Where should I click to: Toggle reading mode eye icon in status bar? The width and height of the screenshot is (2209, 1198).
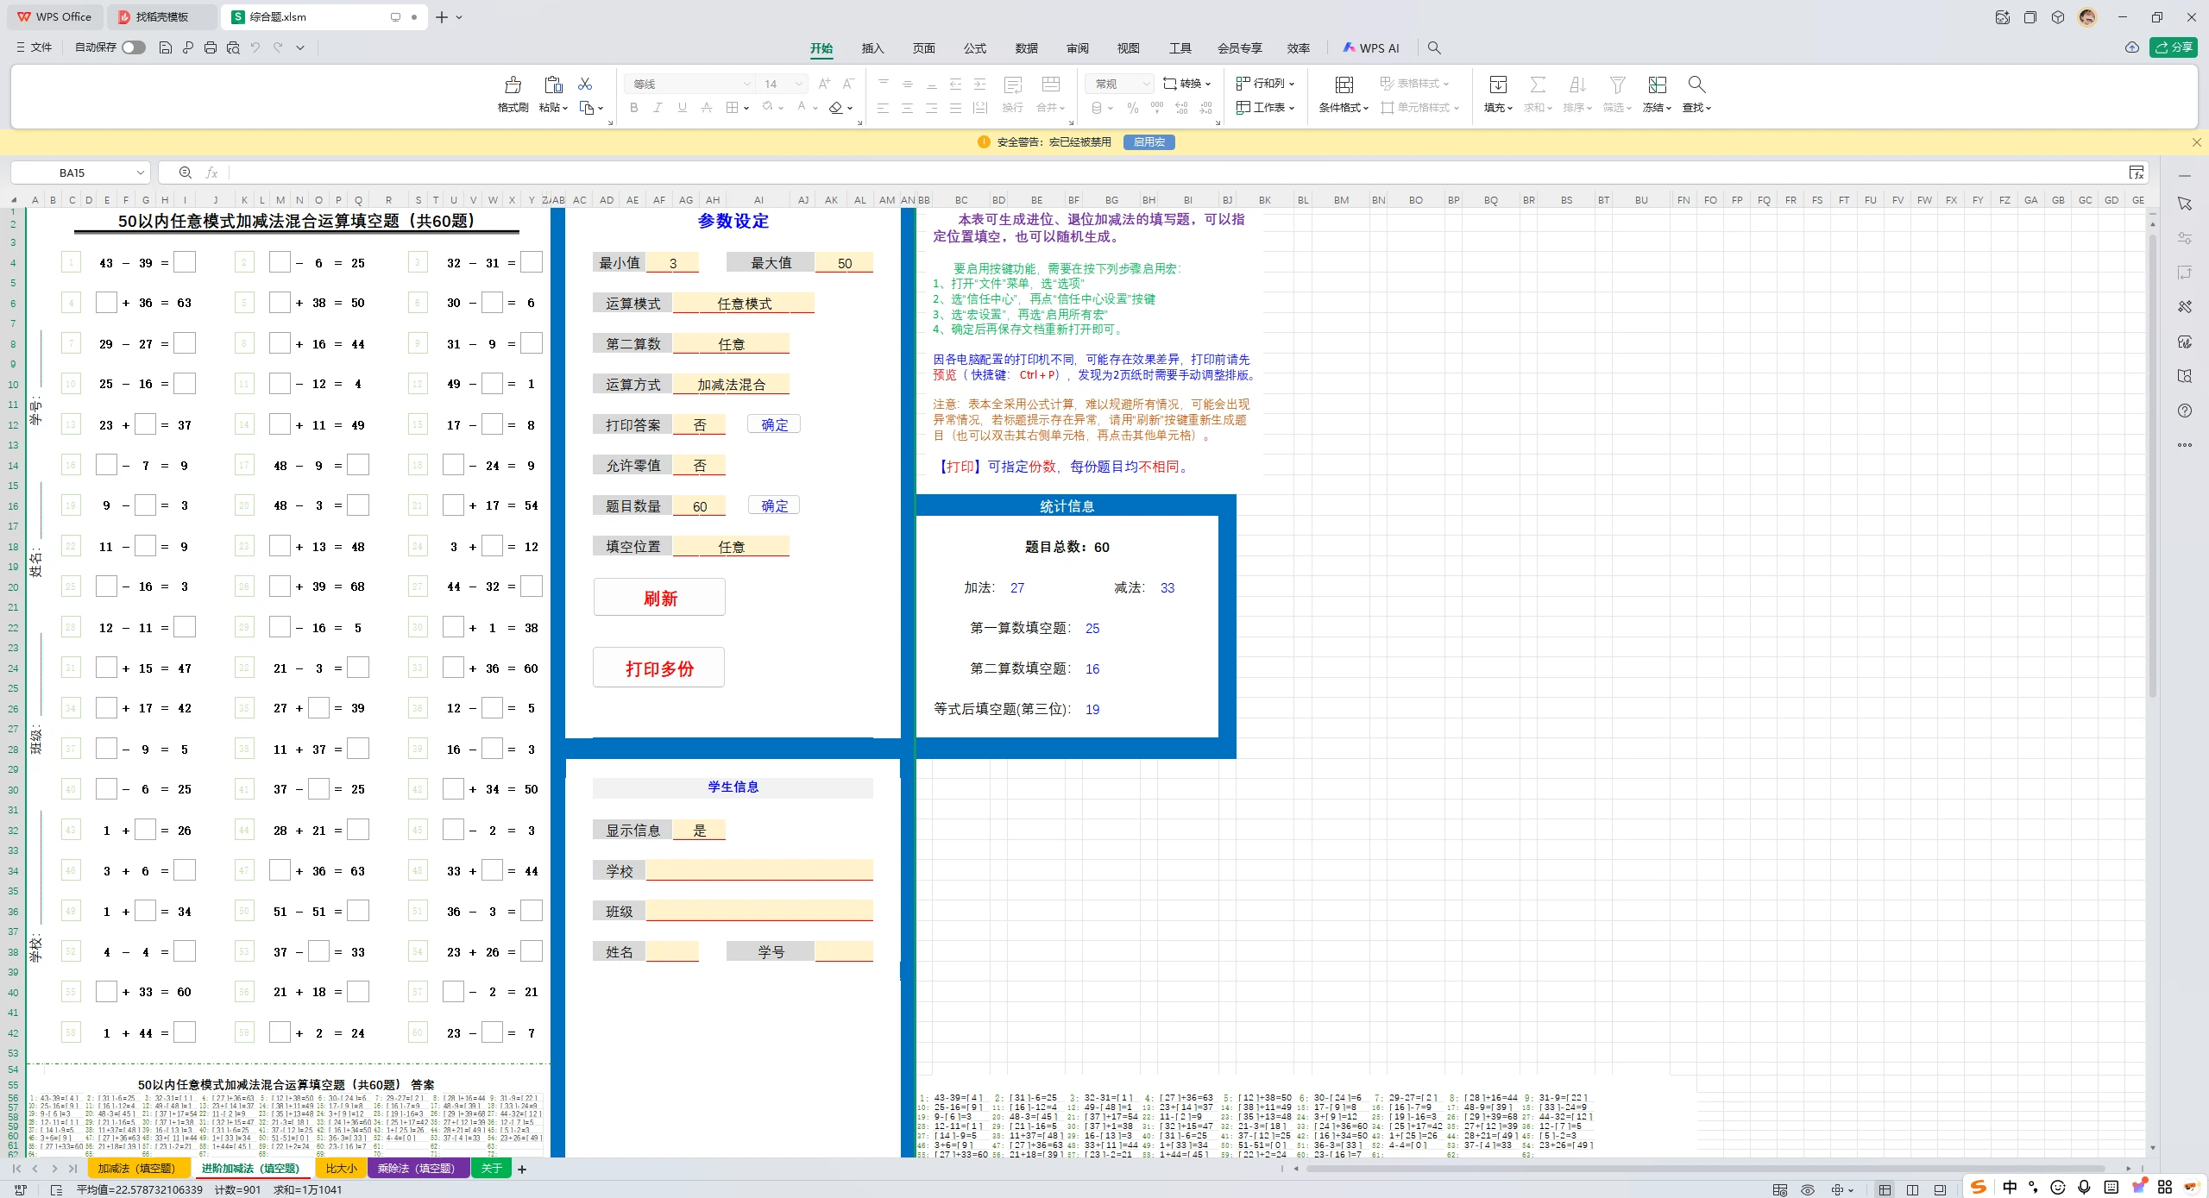1807,1189
